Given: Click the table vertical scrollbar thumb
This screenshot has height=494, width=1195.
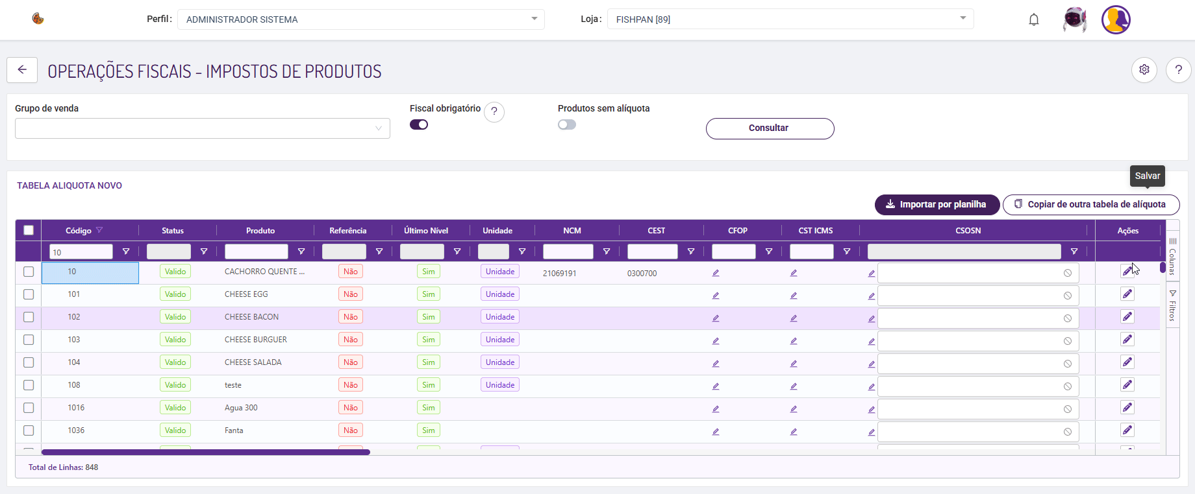Looking at the screenshot, I should 1163,267.
